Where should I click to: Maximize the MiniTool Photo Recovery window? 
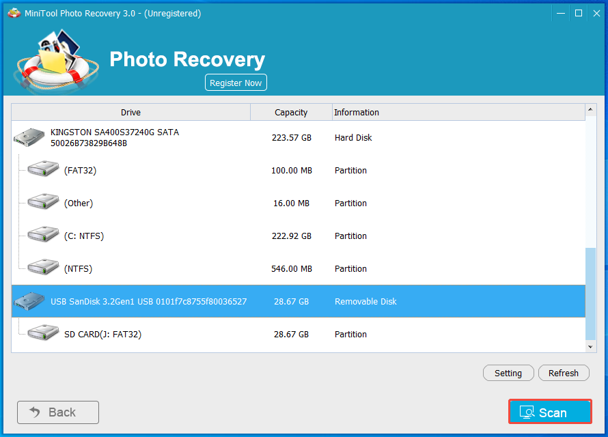(579, 13)
